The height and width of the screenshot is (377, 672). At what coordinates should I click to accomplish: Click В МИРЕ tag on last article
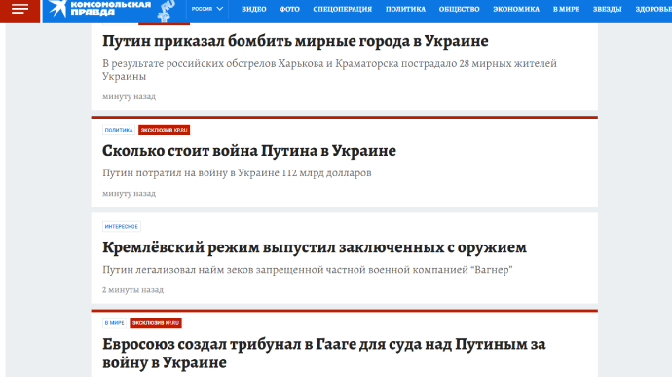[114, 323]
